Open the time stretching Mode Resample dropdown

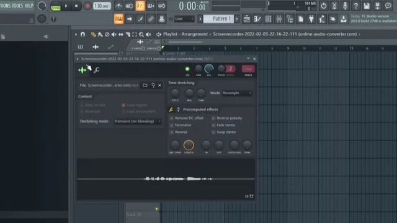[237, 93]
